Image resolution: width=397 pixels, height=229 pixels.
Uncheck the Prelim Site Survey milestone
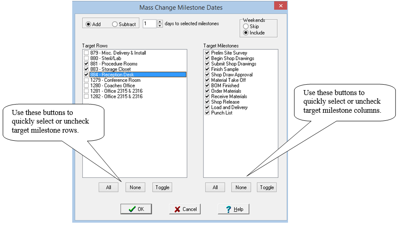click(x=207, y=53)
